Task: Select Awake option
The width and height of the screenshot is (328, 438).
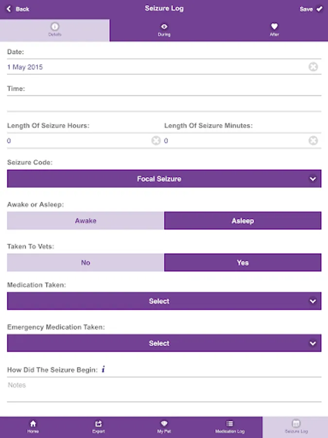Action: point(86,220)
